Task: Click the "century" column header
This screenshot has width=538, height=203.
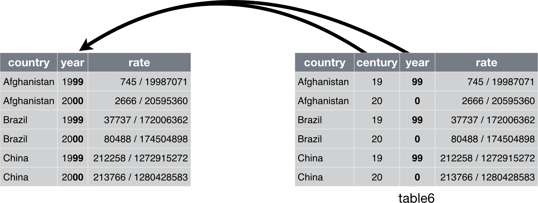Action: pyautogui.click(x=377, y=62)
